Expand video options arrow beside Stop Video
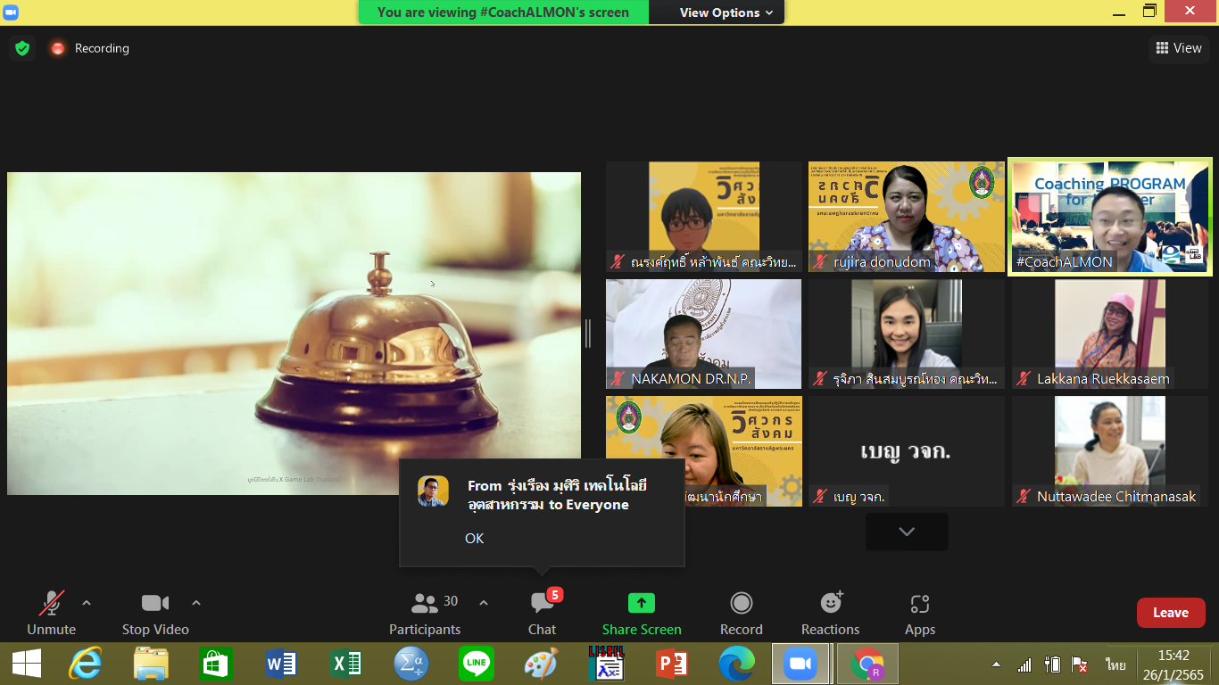The height and width of the screenshot is (685, 1219). click(196, 603)
